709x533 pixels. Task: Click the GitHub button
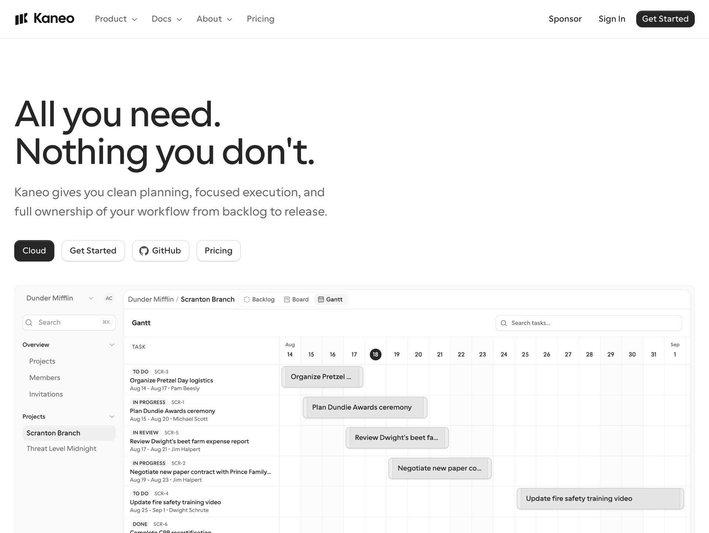tap(161, 251)
